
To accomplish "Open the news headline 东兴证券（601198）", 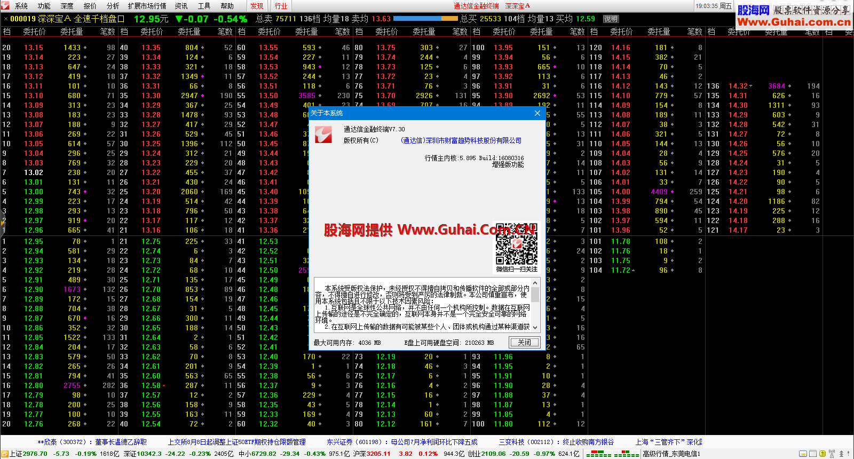I will coord(402,442).
